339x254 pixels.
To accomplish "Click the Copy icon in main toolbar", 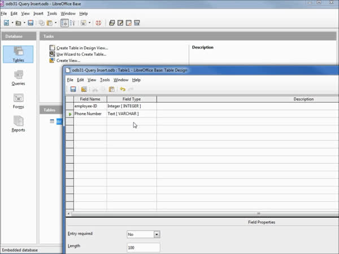I will coord(41,23).
